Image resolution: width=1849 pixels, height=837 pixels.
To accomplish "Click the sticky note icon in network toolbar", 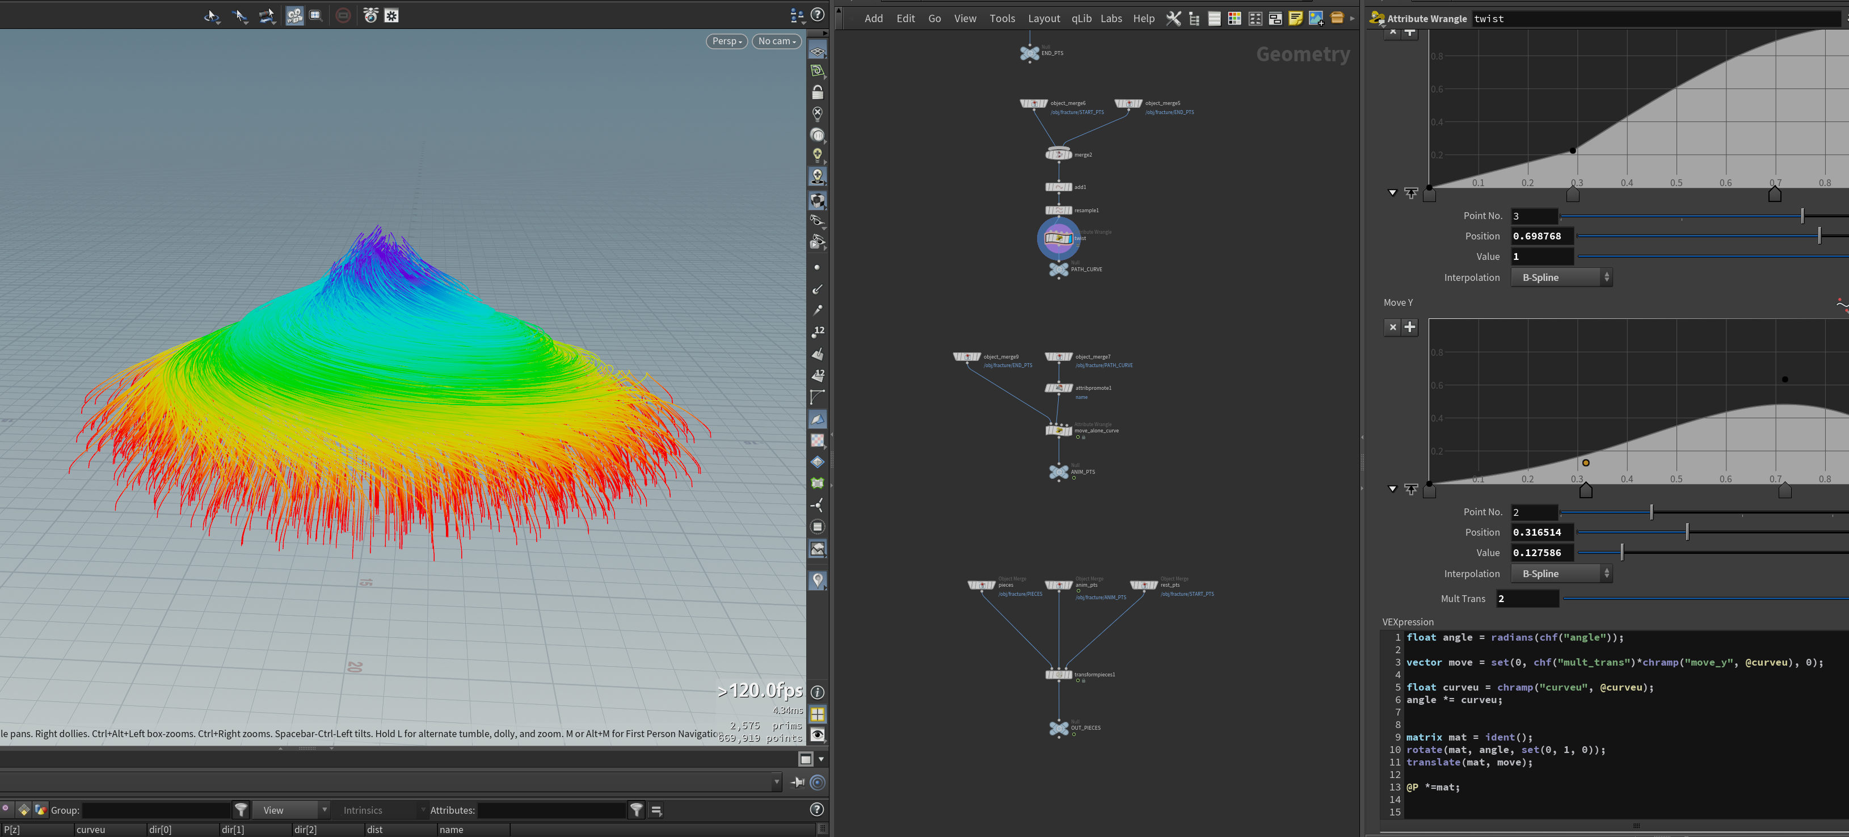I will 1296,19.
